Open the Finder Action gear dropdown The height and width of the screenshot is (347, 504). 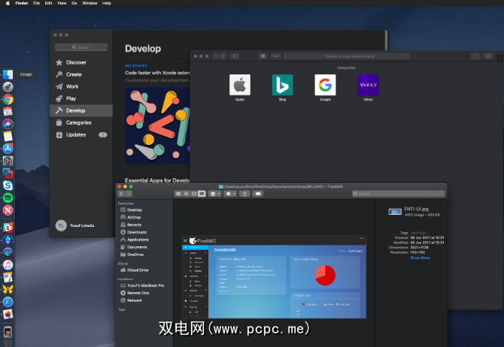coord(229,193)
